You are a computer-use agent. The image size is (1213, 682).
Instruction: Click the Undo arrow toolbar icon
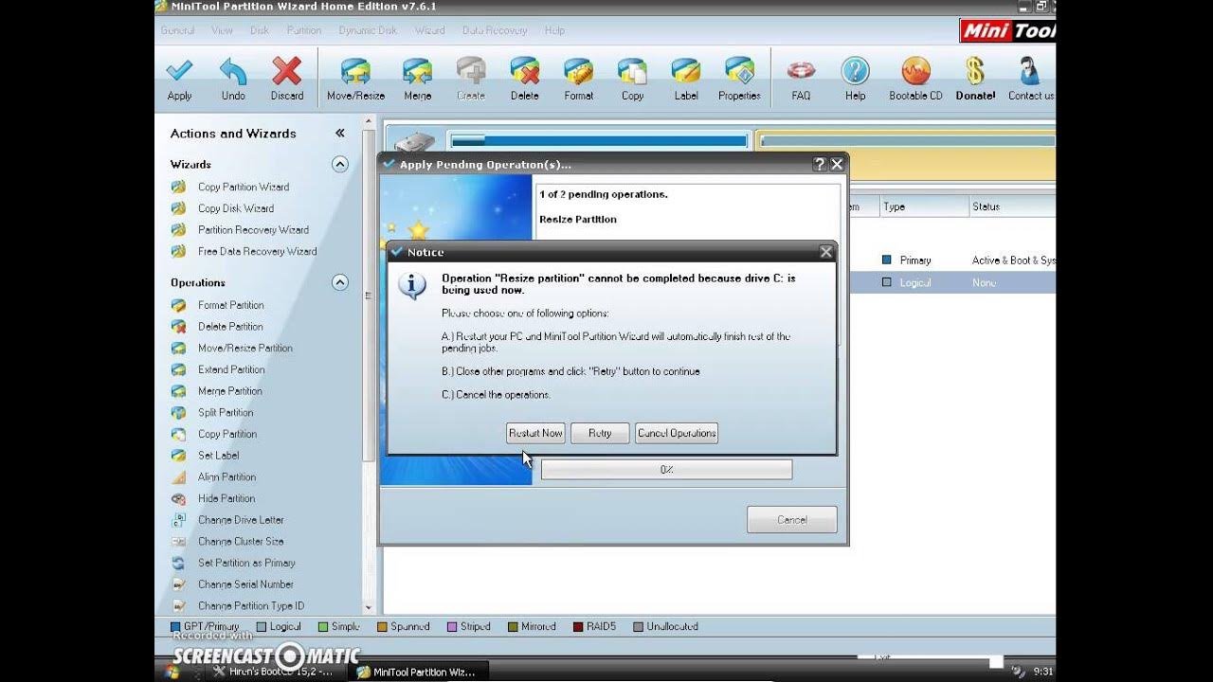[233, 72]
